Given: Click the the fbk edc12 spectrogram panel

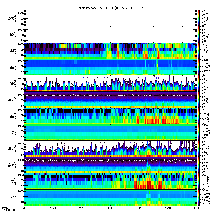Looking at the screenshot, I should 110,181.
